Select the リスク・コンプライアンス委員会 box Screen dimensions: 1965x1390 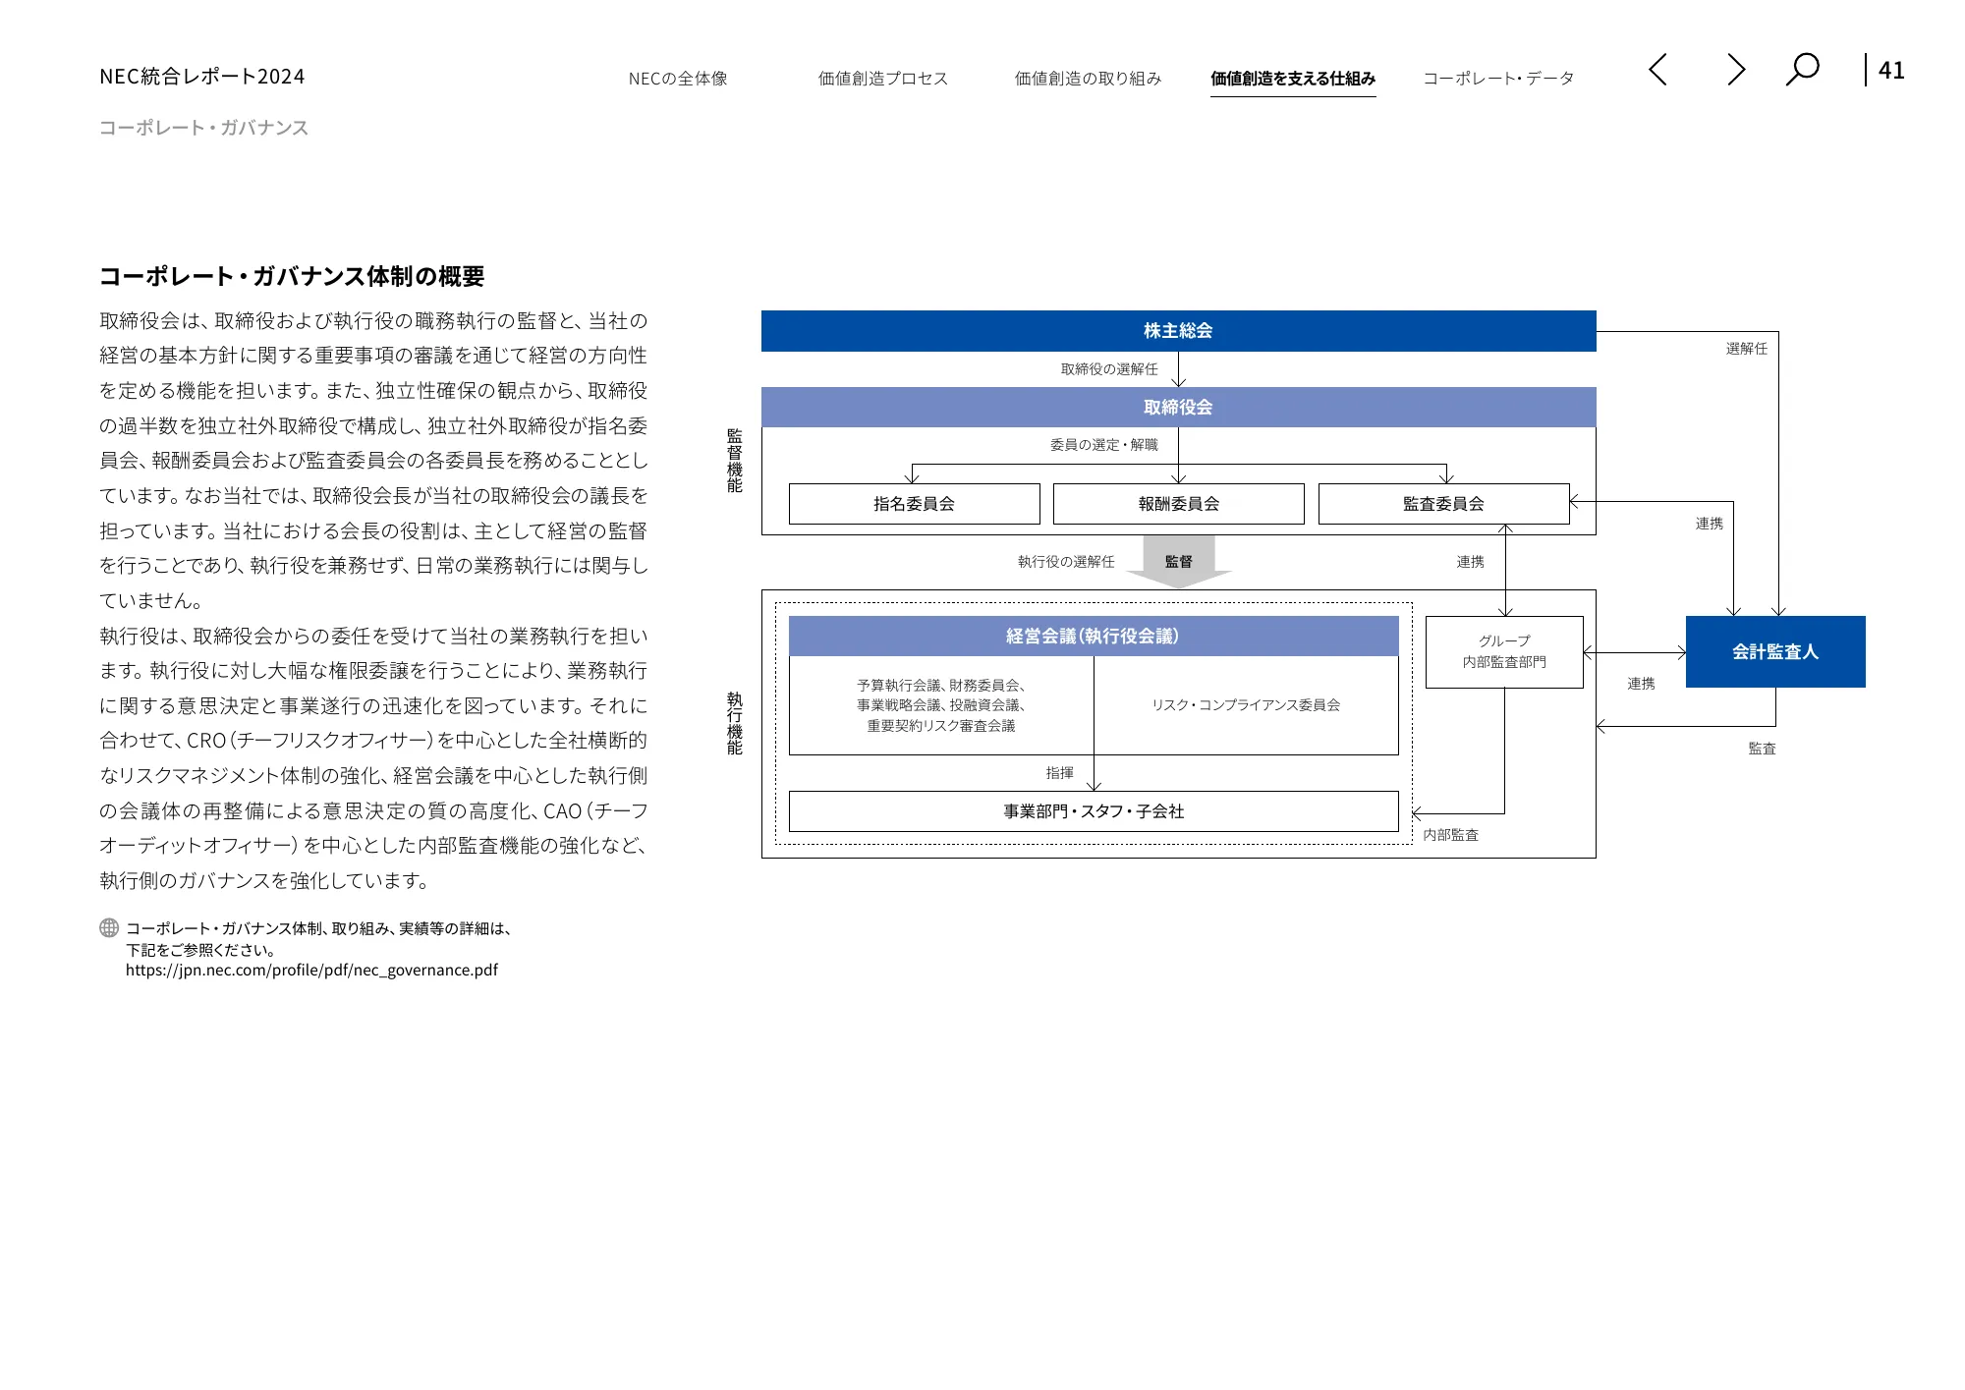(x=1248, y=704)
